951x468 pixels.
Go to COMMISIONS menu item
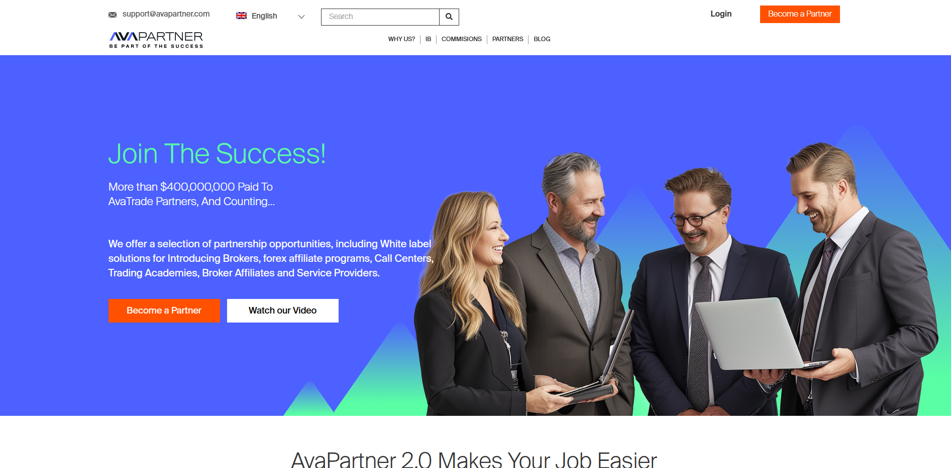click(x=462, y=39)
